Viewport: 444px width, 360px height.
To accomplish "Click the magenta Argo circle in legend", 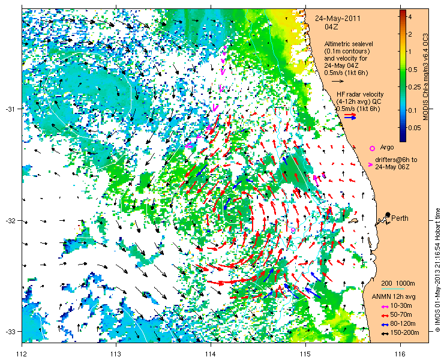I will (372, 148).
